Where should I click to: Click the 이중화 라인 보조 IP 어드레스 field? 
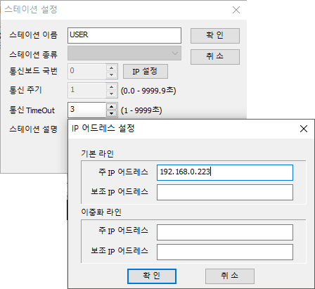225,252
